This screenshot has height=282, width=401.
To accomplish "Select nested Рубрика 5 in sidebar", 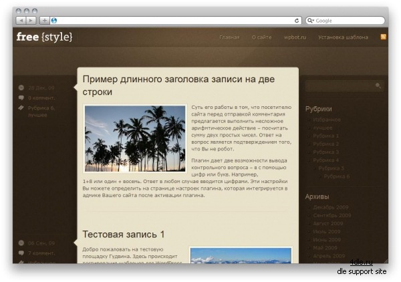I will (331, 168).
